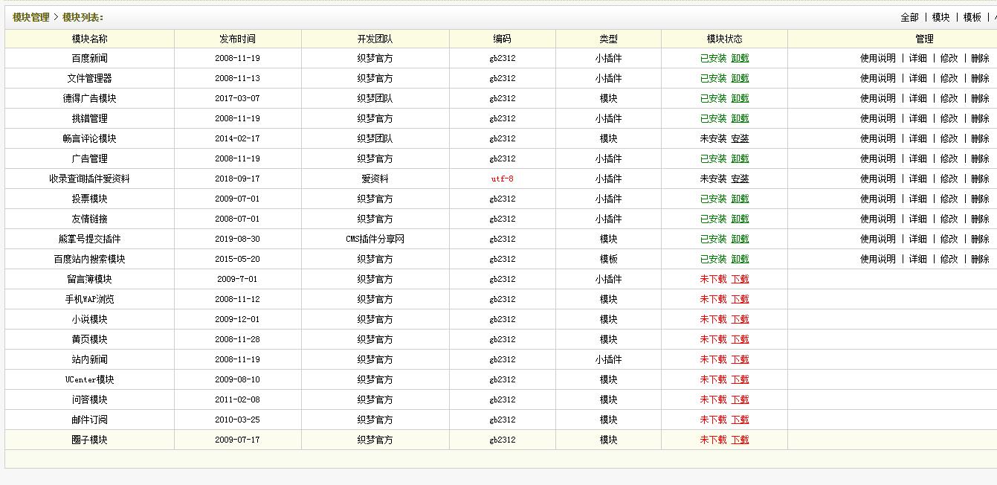This screenshot has height=485, width=997.
Task: View 详细 for 百度站内搜索模块
Action: tap(917, 259)
